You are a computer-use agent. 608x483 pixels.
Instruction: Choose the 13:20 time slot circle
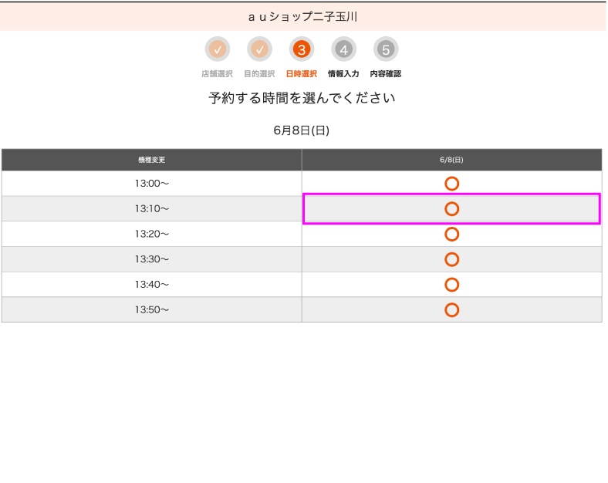(x=451, y=234)
